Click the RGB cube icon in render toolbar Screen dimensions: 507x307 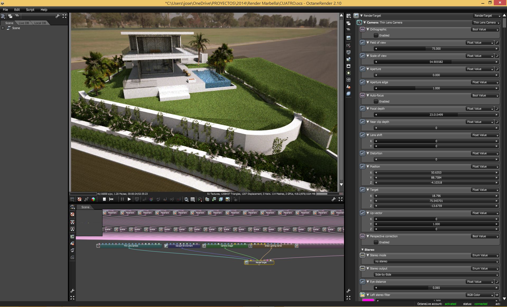pos(93,199)
